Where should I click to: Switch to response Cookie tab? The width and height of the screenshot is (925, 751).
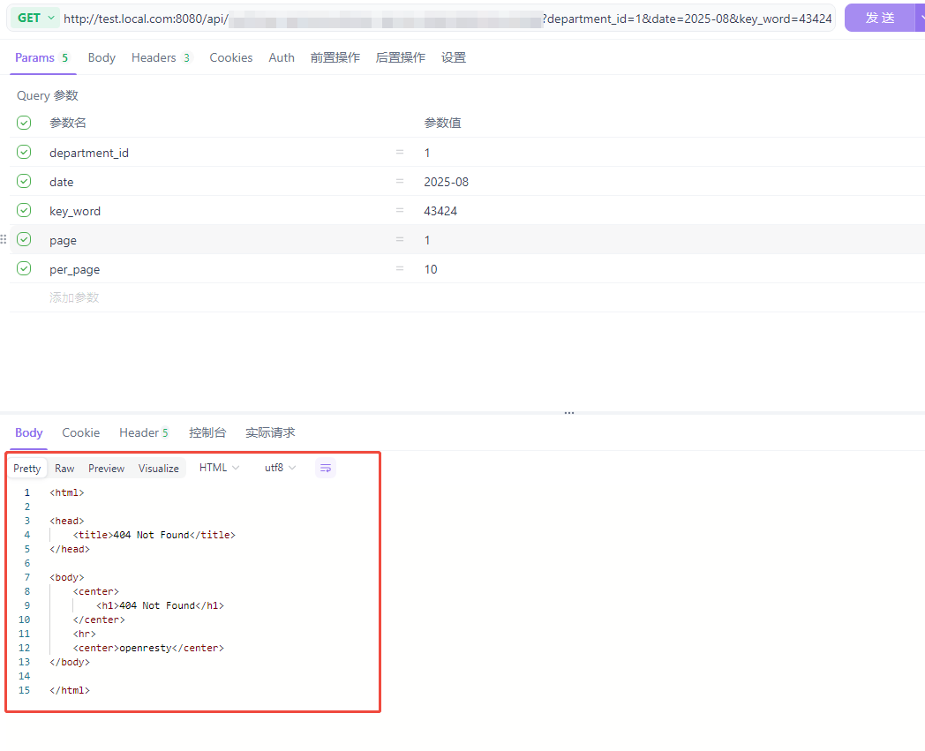pyautogui.click(x=81, y=433)
